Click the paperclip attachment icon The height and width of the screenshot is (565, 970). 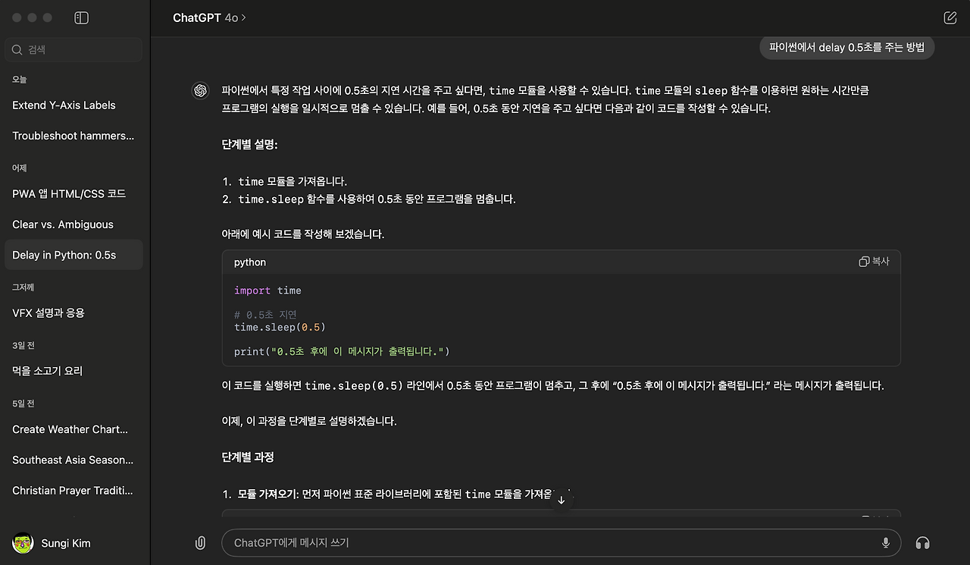[x=200, y=543]
